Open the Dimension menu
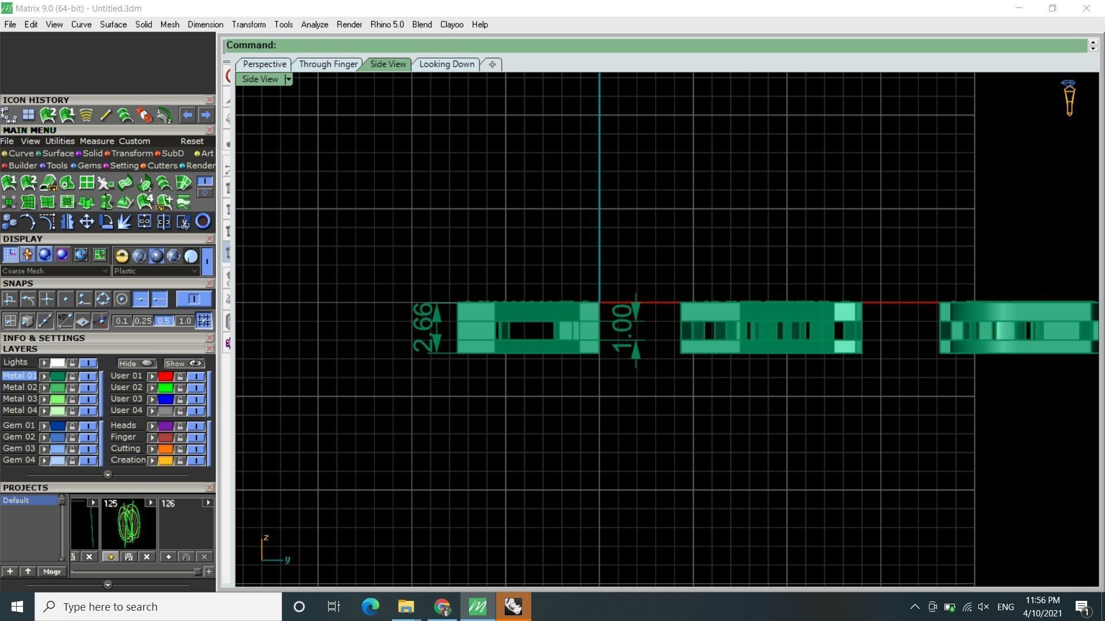The image size is (1105, 621). 205,25
